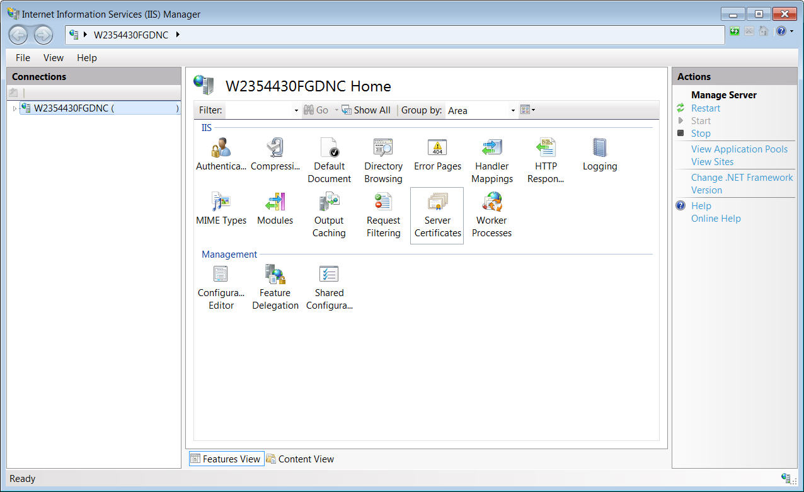This screenshot has width=804, height=492.
Task: Open the Feature Delegation icon
Action: click(275, 275)
